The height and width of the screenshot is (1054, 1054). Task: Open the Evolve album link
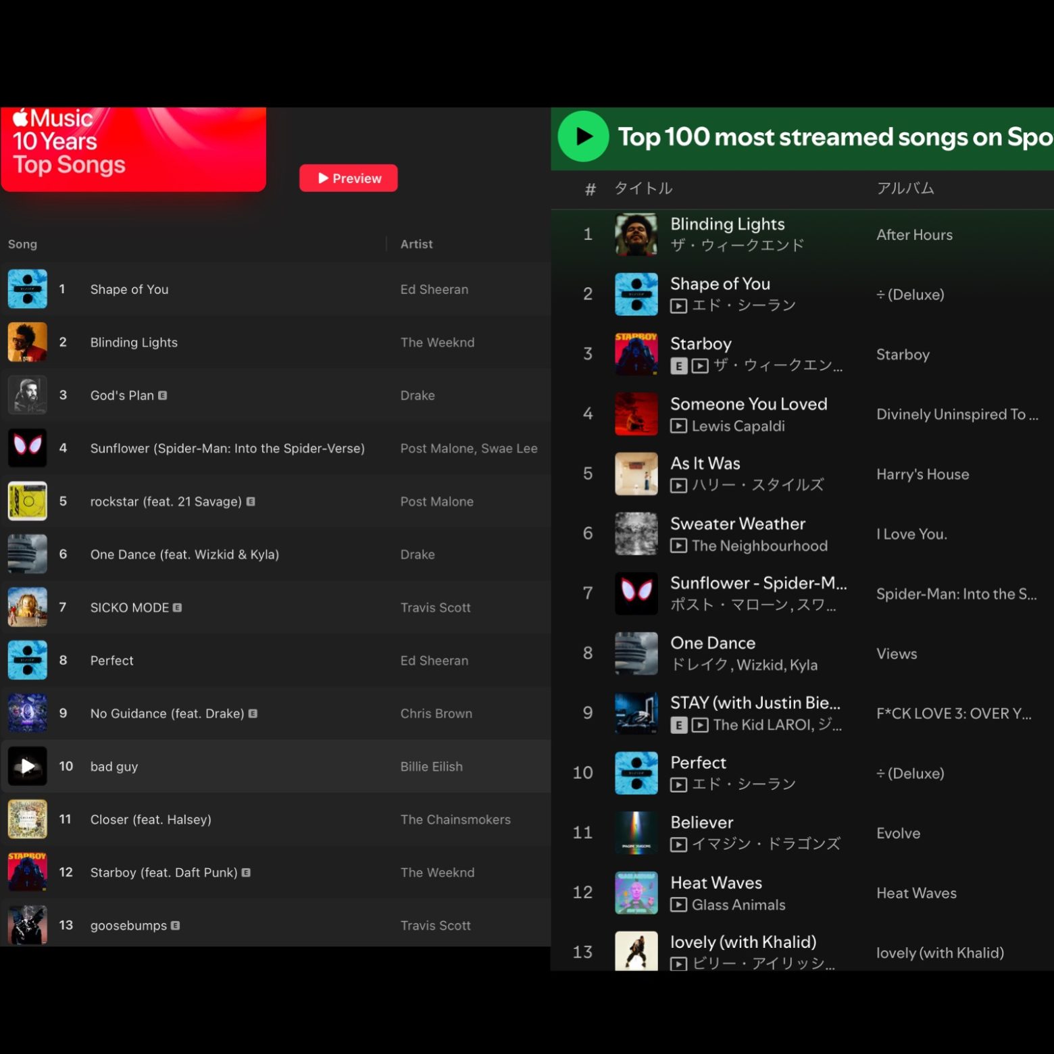tap(898, 833)
